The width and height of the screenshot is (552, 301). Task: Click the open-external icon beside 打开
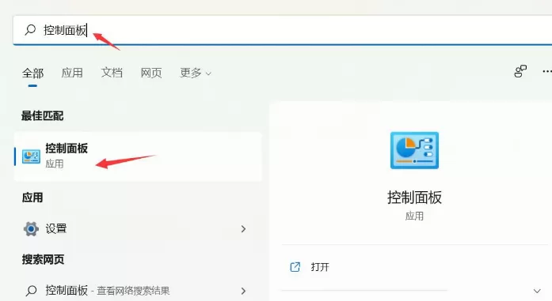click(x=295, y=267)
